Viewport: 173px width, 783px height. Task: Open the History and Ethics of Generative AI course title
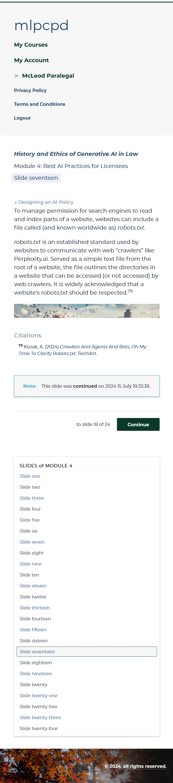[76, 154]
